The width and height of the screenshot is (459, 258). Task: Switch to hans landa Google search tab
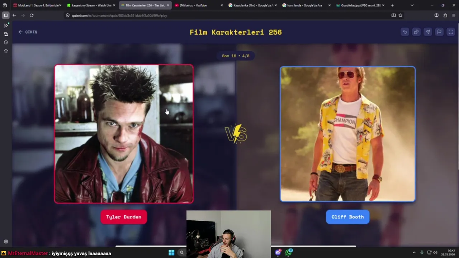click(304, 5)
